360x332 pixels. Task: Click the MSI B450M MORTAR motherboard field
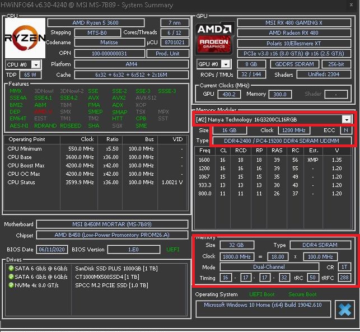112,225
